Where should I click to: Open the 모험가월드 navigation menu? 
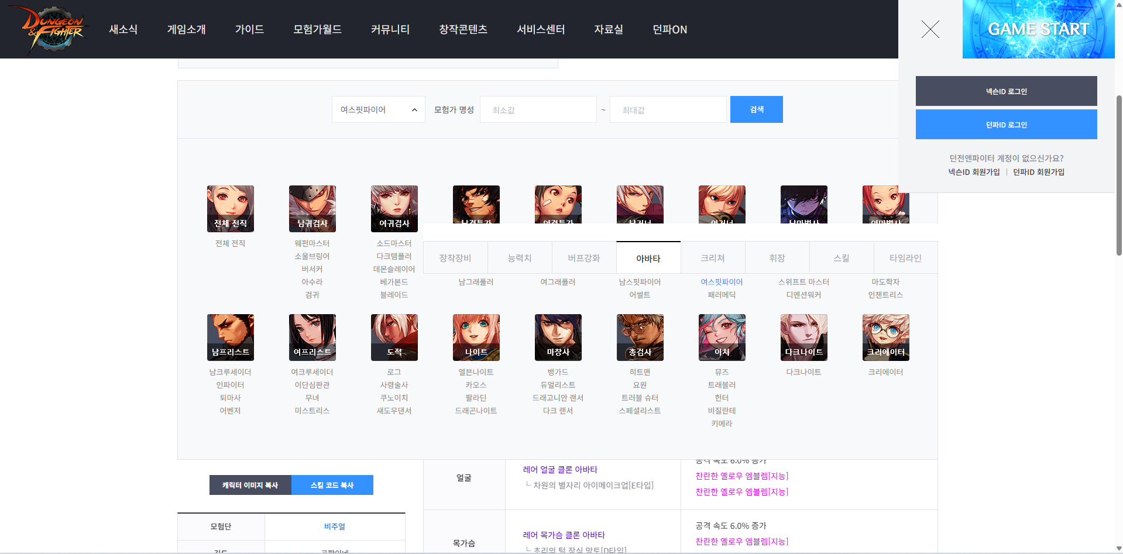pyautogui.click(x=317, y=29)
